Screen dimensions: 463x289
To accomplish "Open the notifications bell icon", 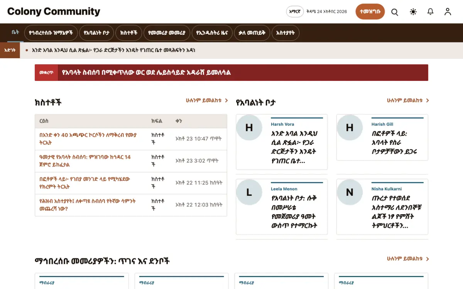I will point(431,12).
